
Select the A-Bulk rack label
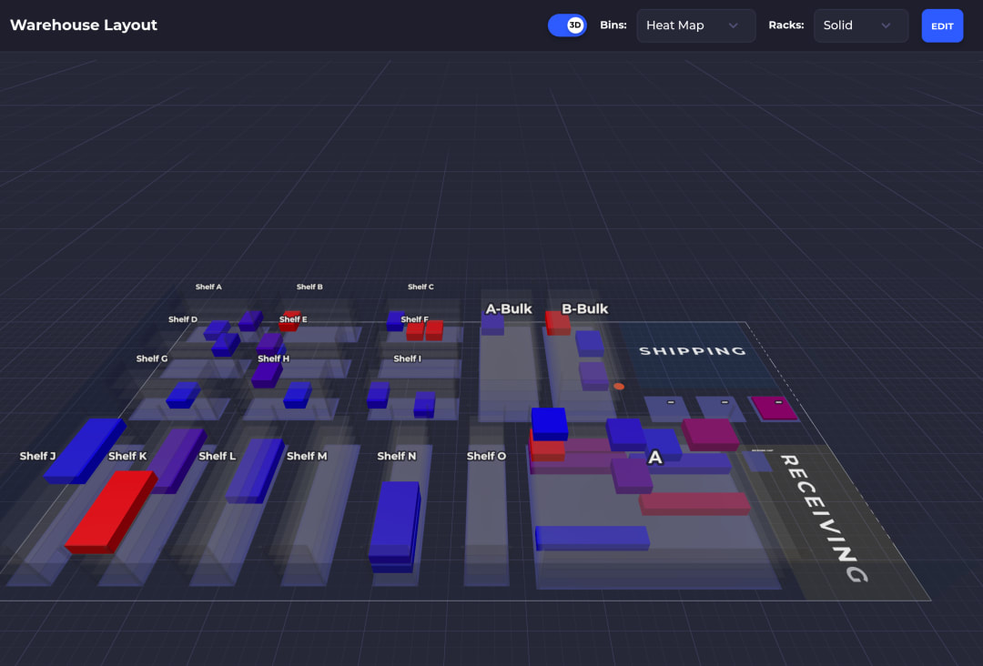[x=509, y=308]
